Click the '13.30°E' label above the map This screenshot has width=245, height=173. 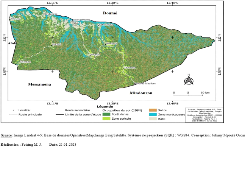coord(112,3)
